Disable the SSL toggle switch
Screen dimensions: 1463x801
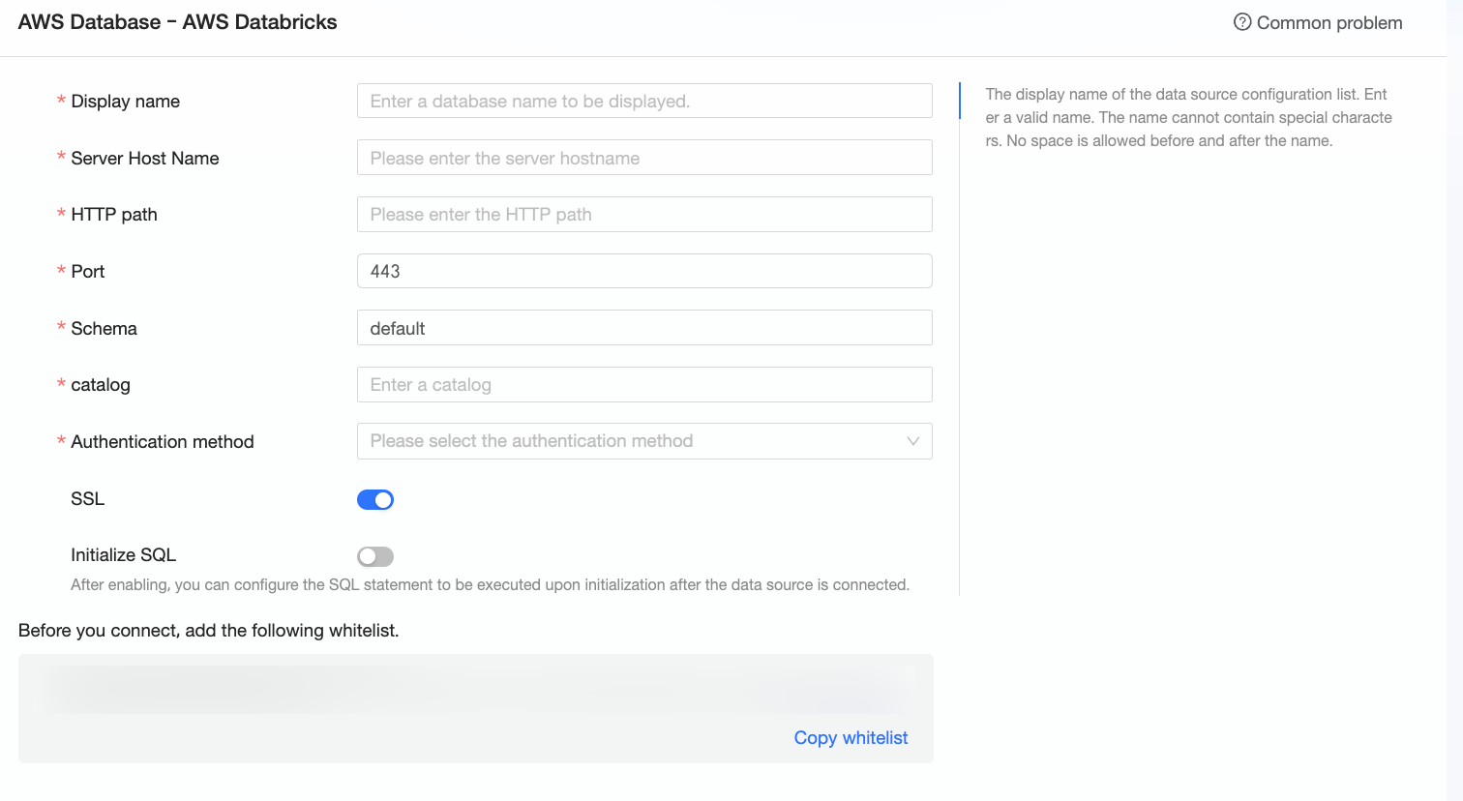coord(375,499)
